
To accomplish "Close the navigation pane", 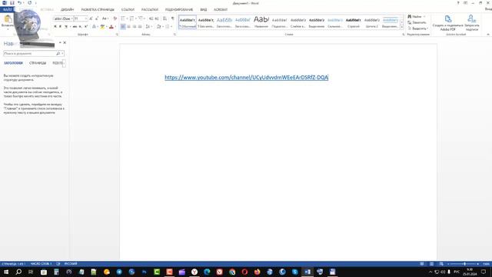I will 65,42.
